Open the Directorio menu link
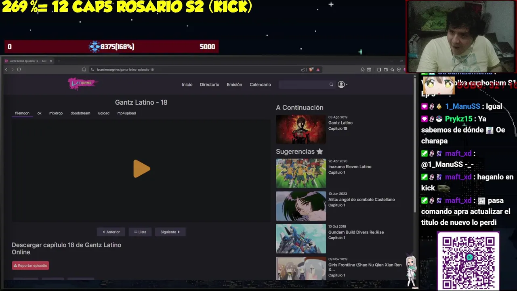This screenshot has width=517, height=291. tap(210, 84)
